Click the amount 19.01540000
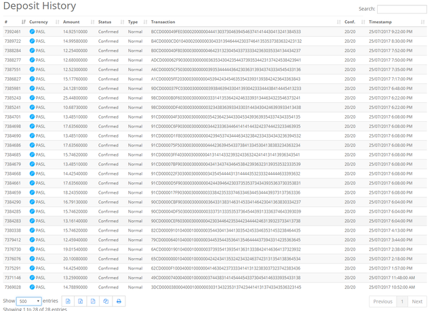The width and height of the screenshot is (434, 311). (x=75, y=249)
